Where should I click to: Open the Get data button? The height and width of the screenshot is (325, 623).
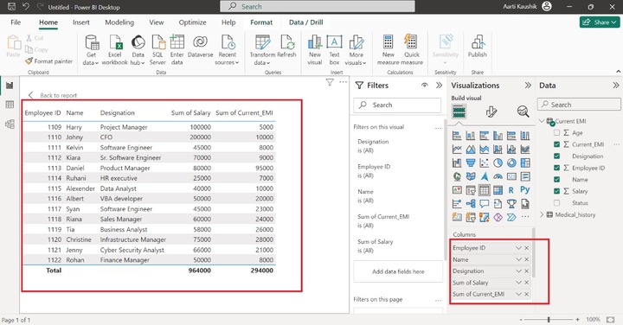91,50
